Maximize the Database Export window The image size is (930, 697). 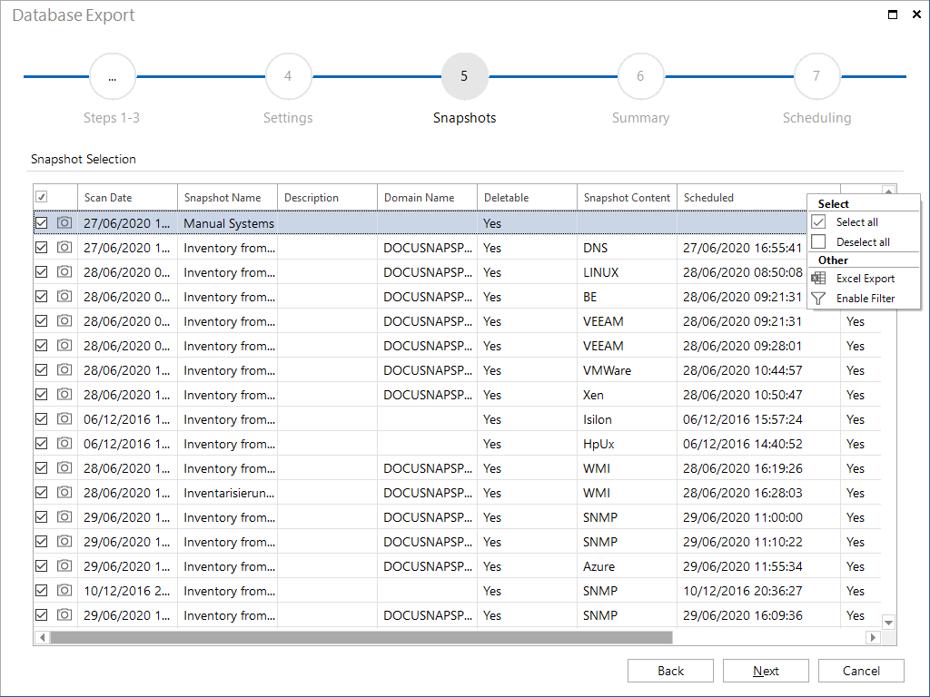click(x=893, y=15)
